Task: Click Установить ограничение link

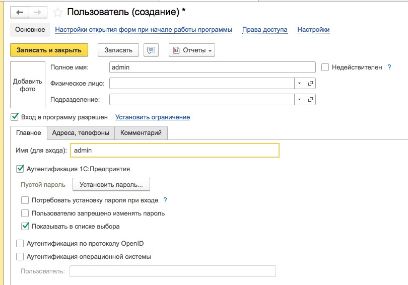Action: [153, 117]
